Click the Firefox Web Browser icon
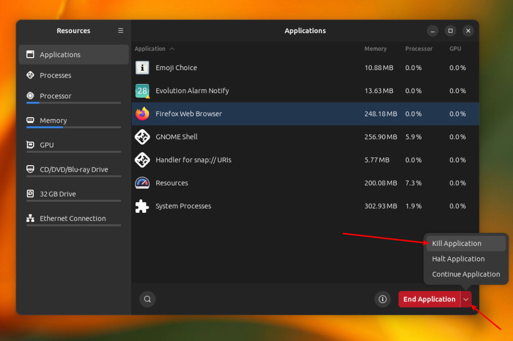The image size is (513, 341). pos(142,114)
